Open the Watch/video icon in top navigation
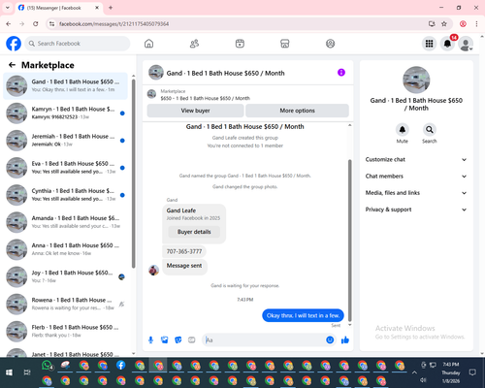This screenshot has width=485, height=388. [x=240, y=44]
